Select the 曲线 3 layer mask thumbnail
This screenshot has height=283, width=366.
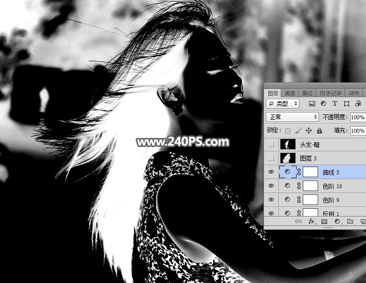[x=310, y=172]
